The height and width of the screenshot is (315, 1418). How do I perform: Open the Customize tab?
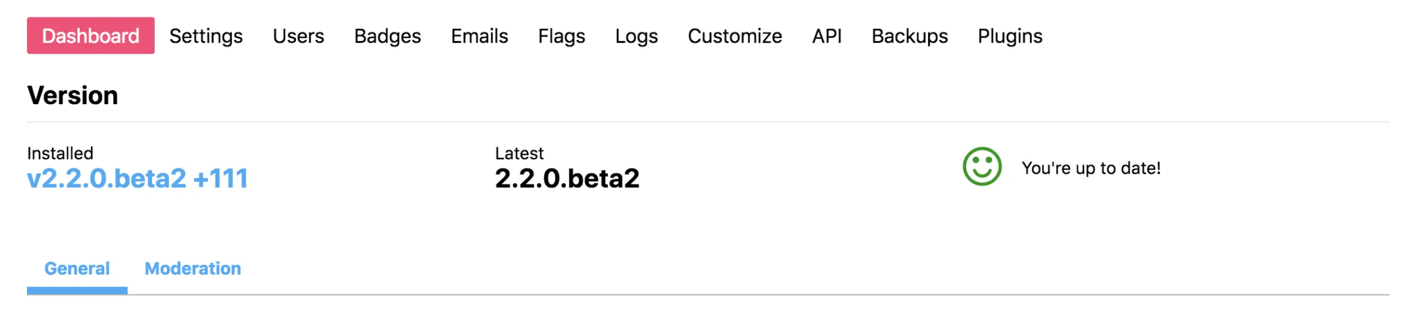tap(735, 36)
